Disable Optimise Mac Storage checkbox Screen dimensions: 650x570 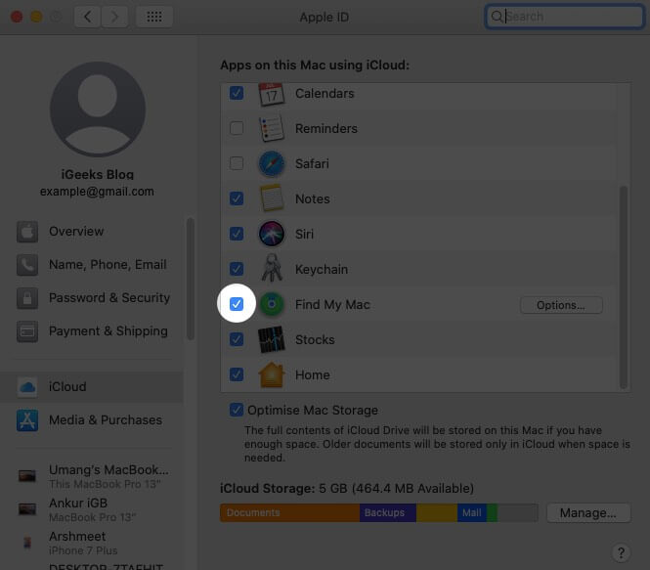point(237,410)
